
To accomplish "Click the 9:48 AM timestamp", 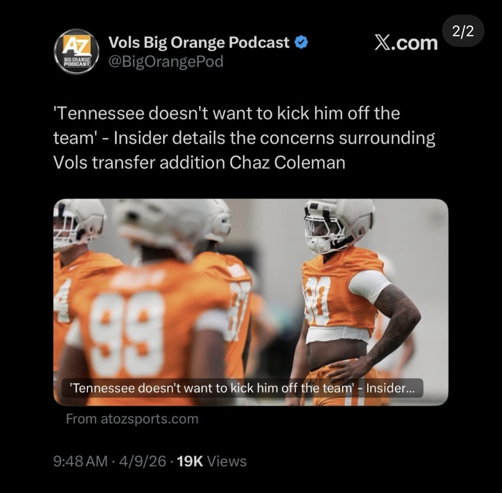I will tap(80, 461).
